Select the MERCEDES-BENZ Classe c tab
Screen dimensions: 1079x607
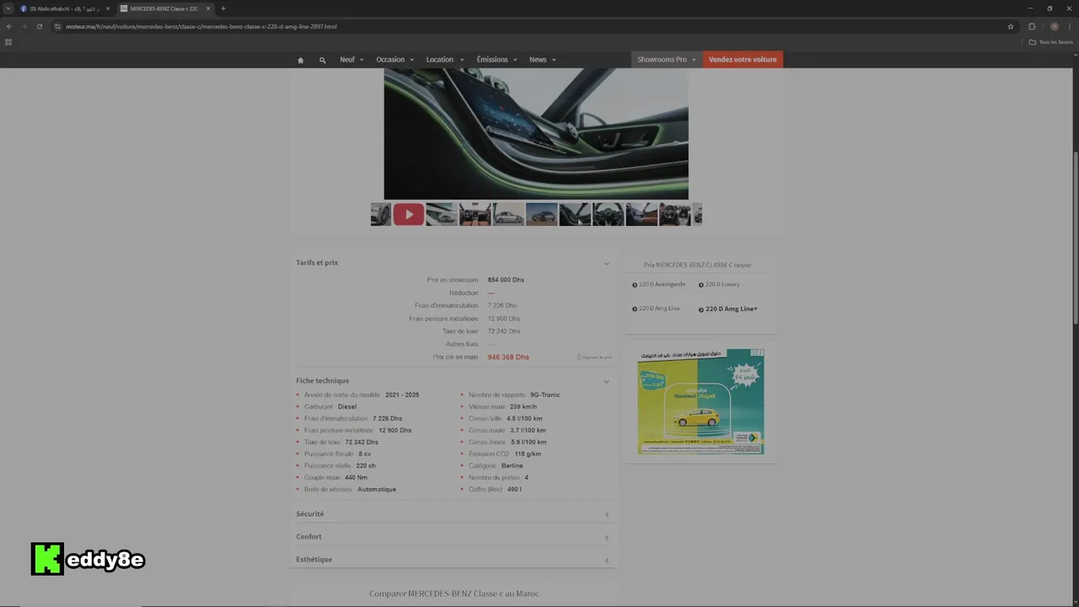point(165,8)
